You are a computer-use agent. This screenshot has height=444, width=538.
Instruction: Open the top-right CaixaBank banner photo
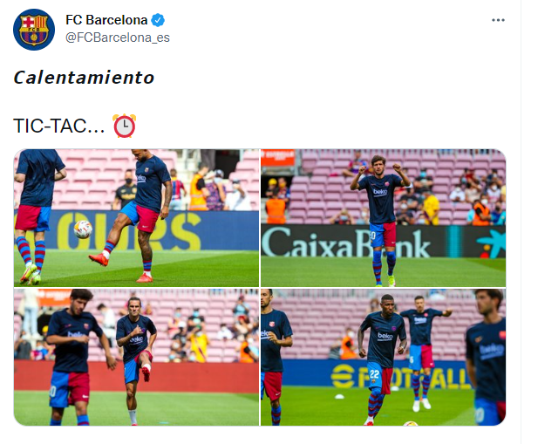384,218
